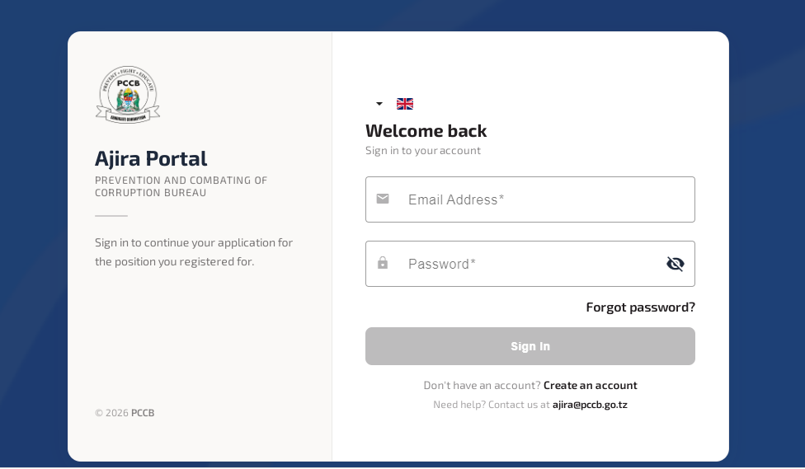Toggle password visibility with the eye icon
The width and height of the screenshot is (805, 469).
tap(676, 264)
